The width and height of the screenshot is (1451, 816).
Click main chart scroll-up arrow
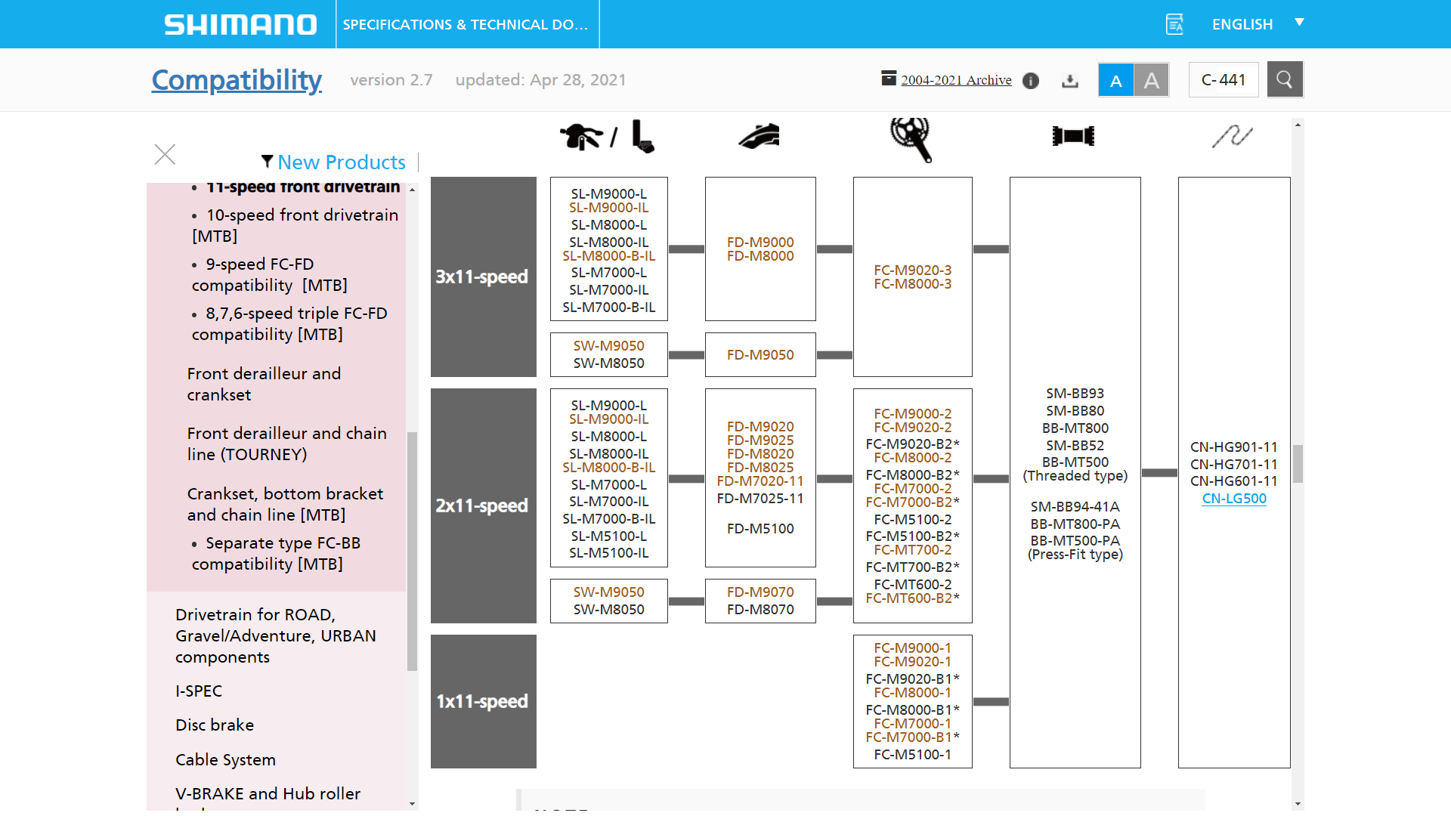pyautogui.click(x=1298, y=125)
